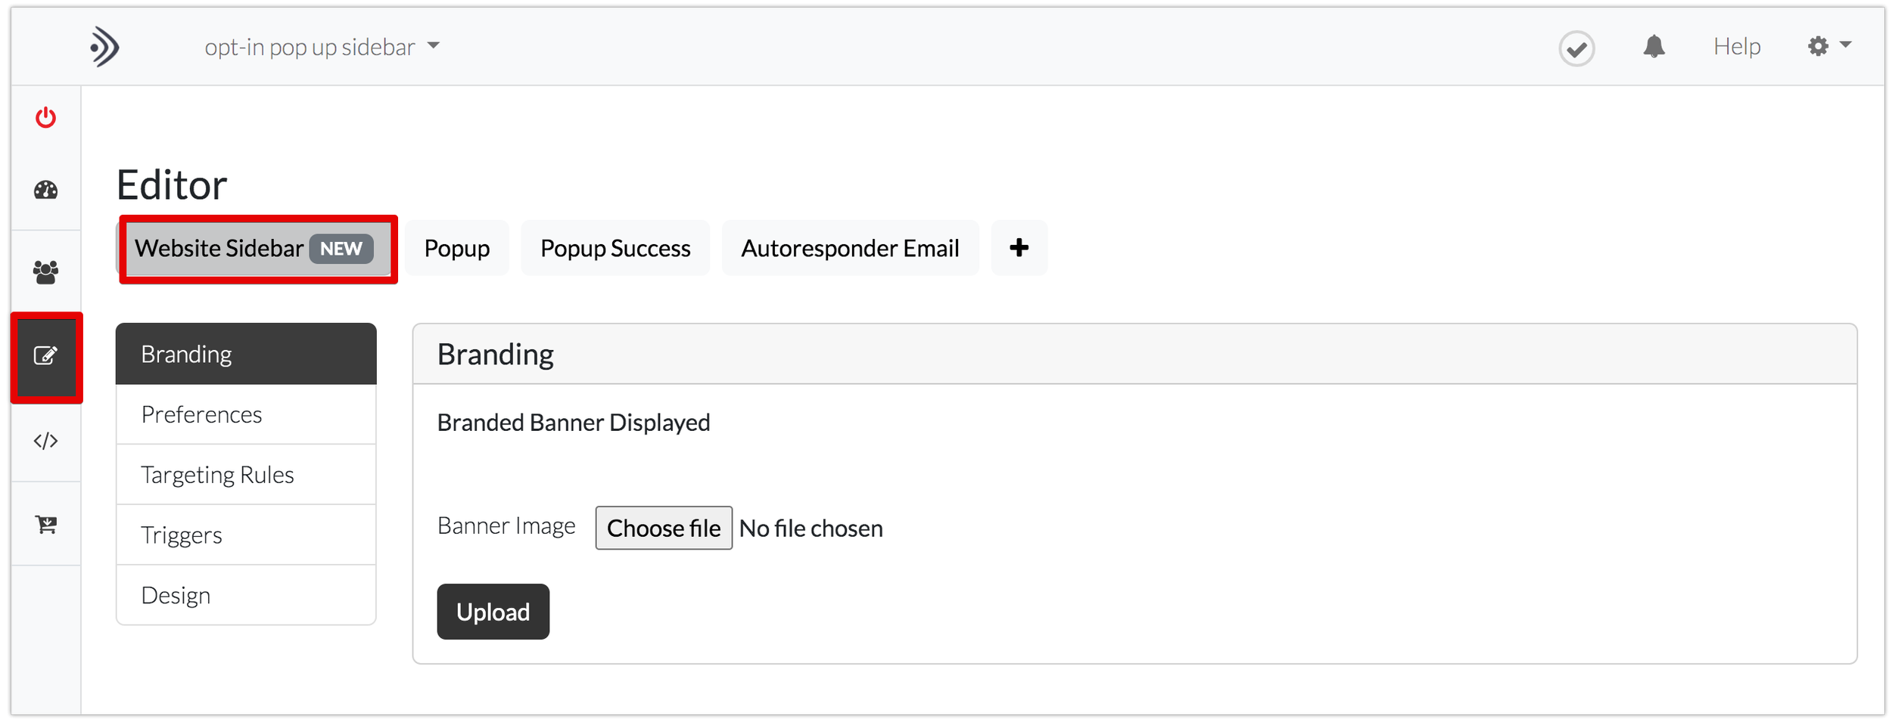Click the app logo at top left

click(104, 47)
